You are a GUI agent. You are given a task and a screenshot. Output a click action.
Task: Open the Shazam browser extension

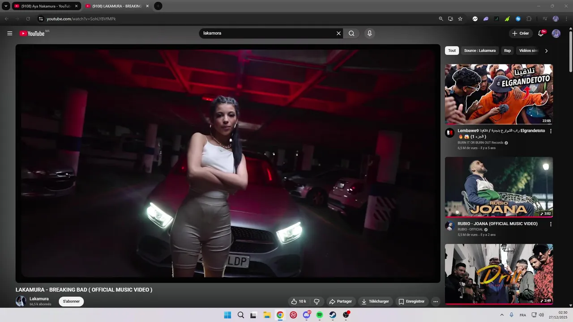[518, 19]
